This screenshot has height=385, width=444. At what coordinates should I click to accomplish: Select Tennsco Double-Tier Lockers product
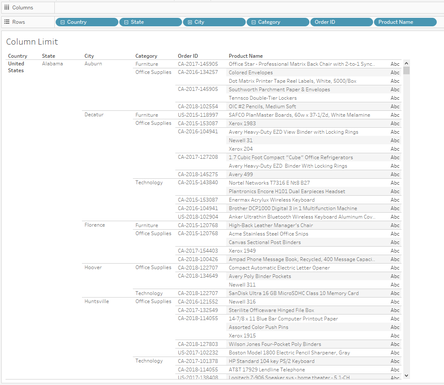pos(262,98)
